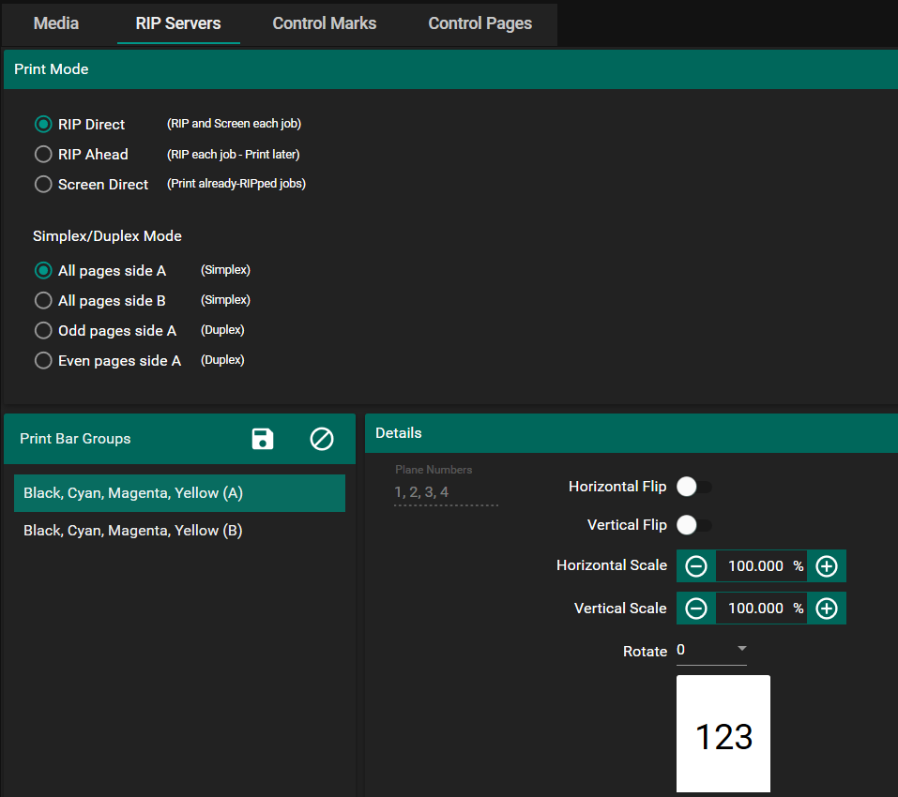Increase Horizontal Scale with plus button
Viewport: 898px width, 797px height.
coord(826,566)
